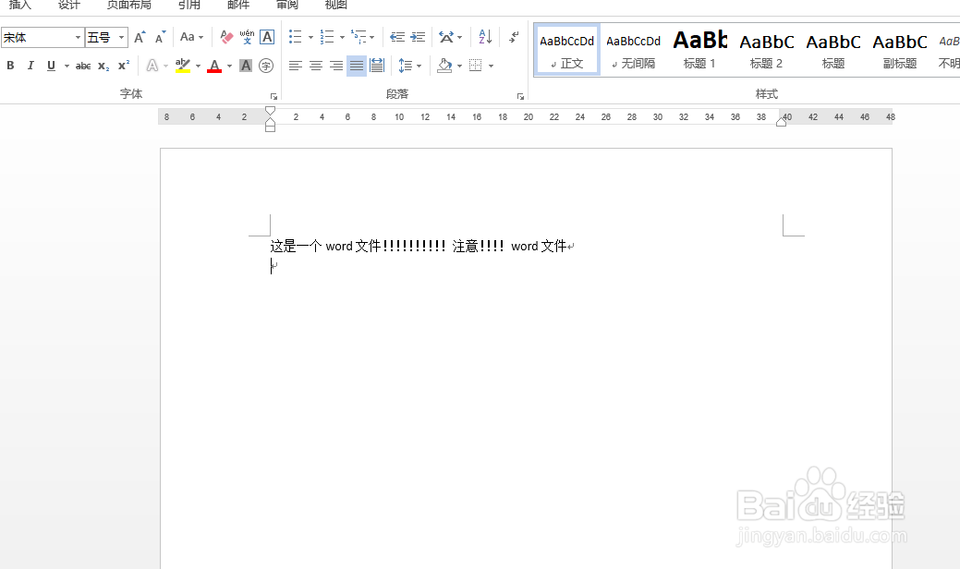This screenshot has height=569, width=960.
Task: Apply the 正文 style
Action: (567, 50)
